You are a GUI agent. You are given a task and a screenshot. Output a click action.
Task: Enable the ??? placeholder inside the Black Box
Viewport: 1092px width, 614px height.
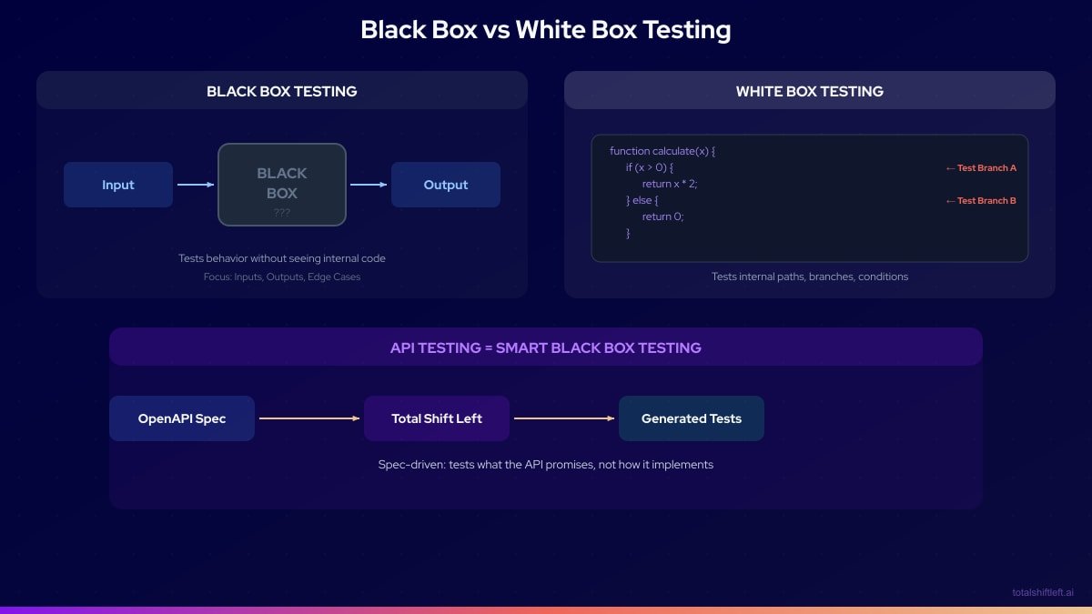[282, 212]
